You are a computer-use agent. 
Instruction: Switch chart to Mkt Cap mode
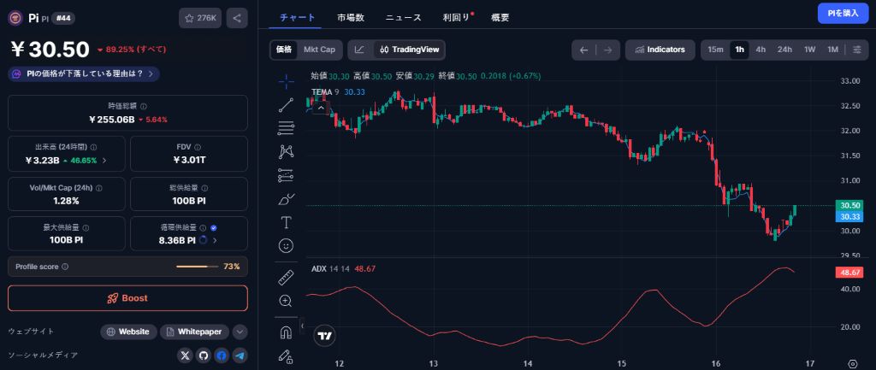pyautogui.click(x=320, y=50)
